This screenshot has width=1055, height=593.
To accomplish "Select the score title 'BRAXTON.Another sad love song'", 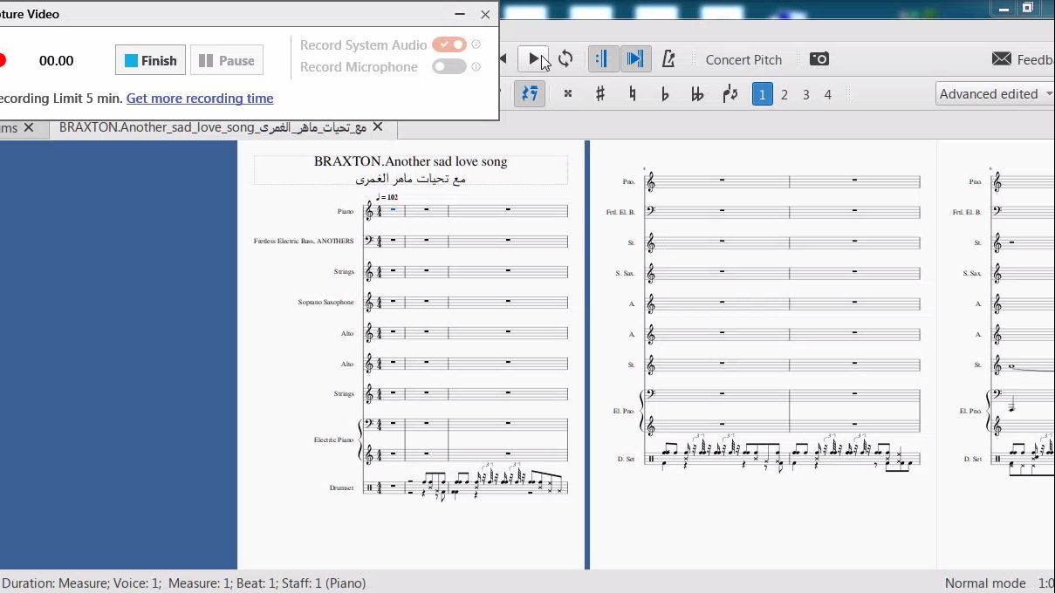I will 410,161.
